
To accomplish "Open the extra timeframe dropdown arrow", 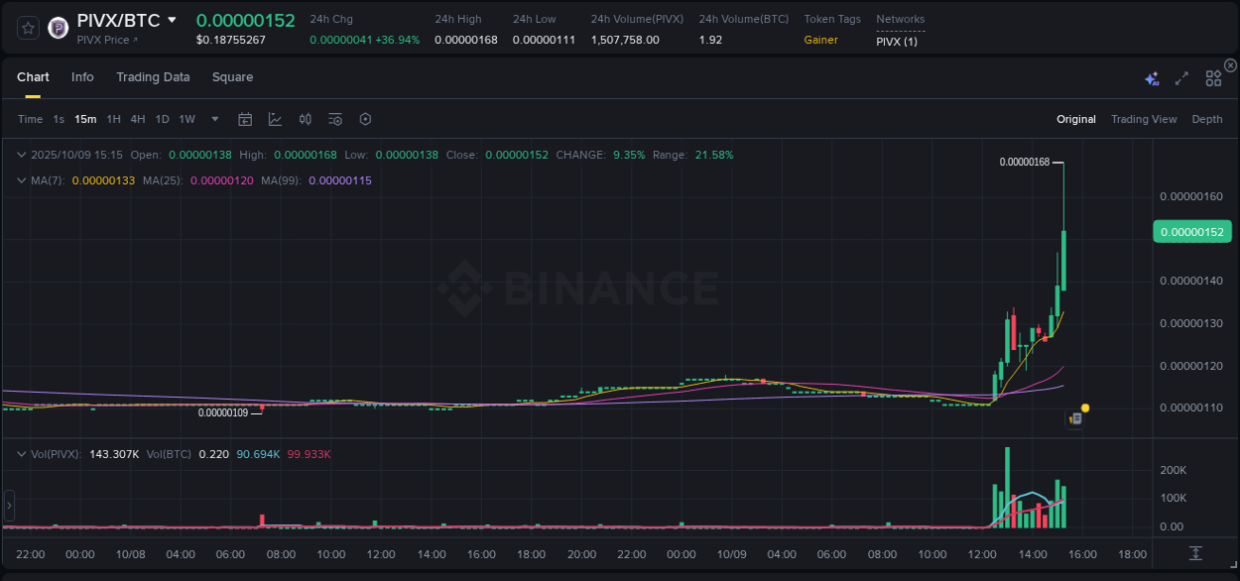I will tap(214, 119).
